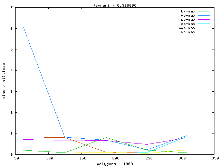Screen dimensions: 221x166
Task: Click the 100 tick label on x-axis
Action: coord(49,158)
